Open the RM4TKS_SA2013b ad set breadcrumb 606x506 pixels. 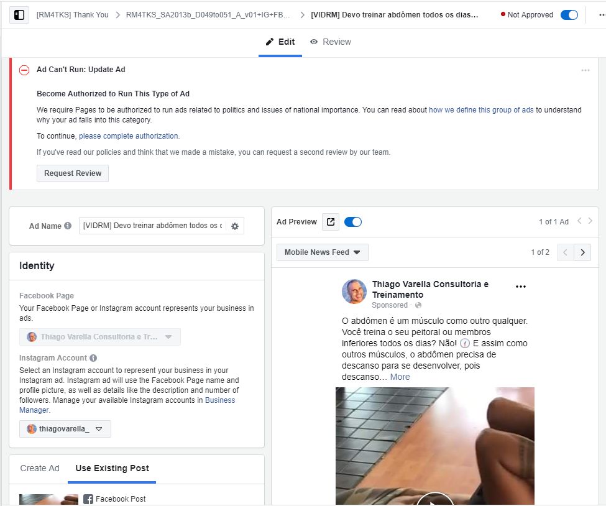(x=208, y=15)
